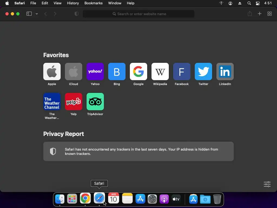This screenshot has height=208, width=277.
Task: Open the App Store next to Notes
Action: 140,199
